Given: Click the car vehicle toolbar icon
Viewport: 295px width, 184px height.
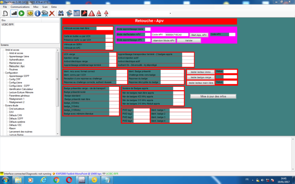Looking at the screenshot, I should click(45, 13).
